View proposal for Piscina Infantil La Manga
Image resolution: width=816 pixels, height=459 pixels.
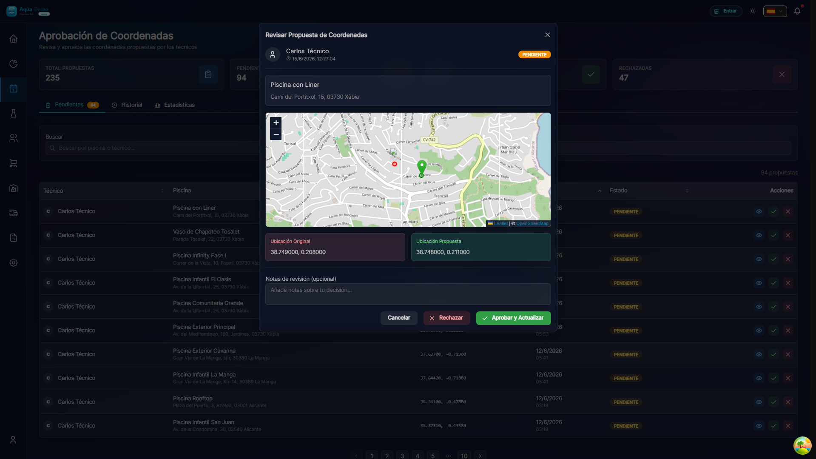(759, 378)
